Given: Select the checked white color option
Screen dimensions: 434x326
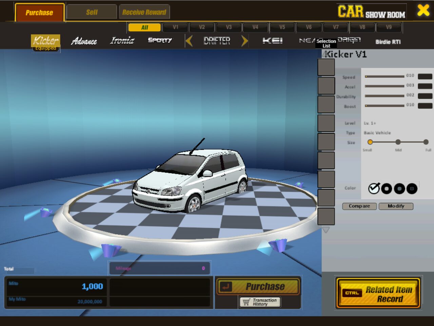Looking at the screenshot, I should click(374, 188).
